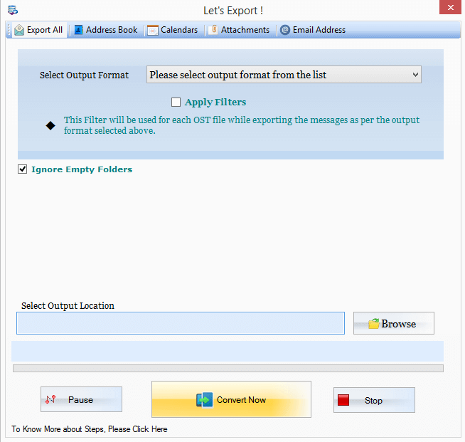Click the red square Stop icon
Screen dimensions: 465x442
tap(343, 400)
